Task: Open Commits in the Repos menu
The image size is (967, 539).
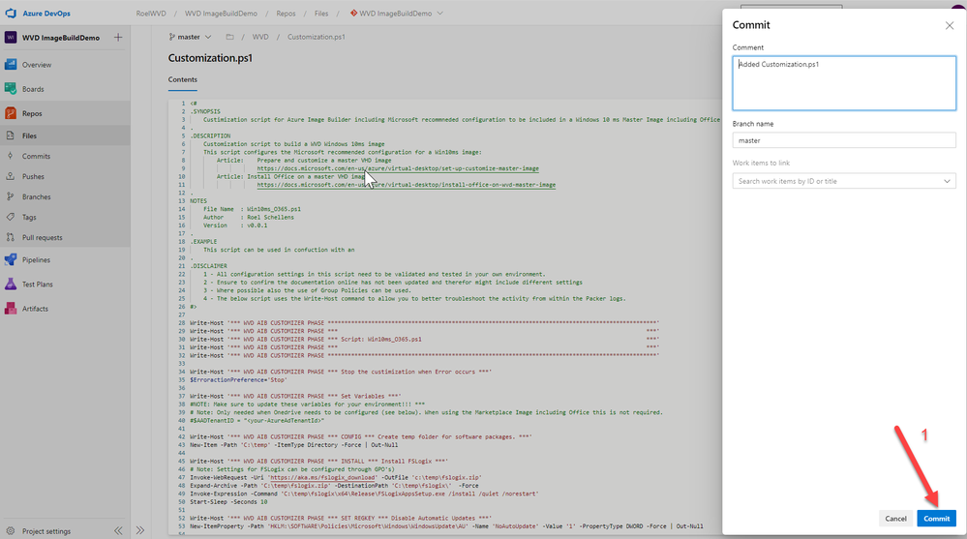Action: point(37,156)
